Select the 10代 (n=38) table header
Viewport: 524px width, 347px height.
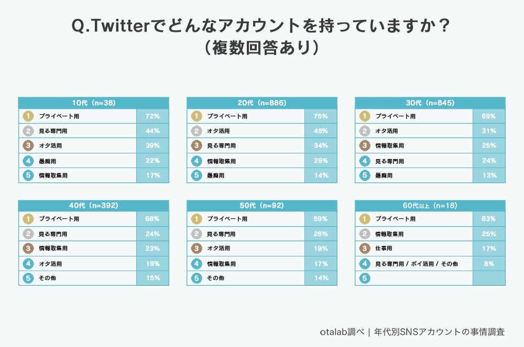pos(93,103)
